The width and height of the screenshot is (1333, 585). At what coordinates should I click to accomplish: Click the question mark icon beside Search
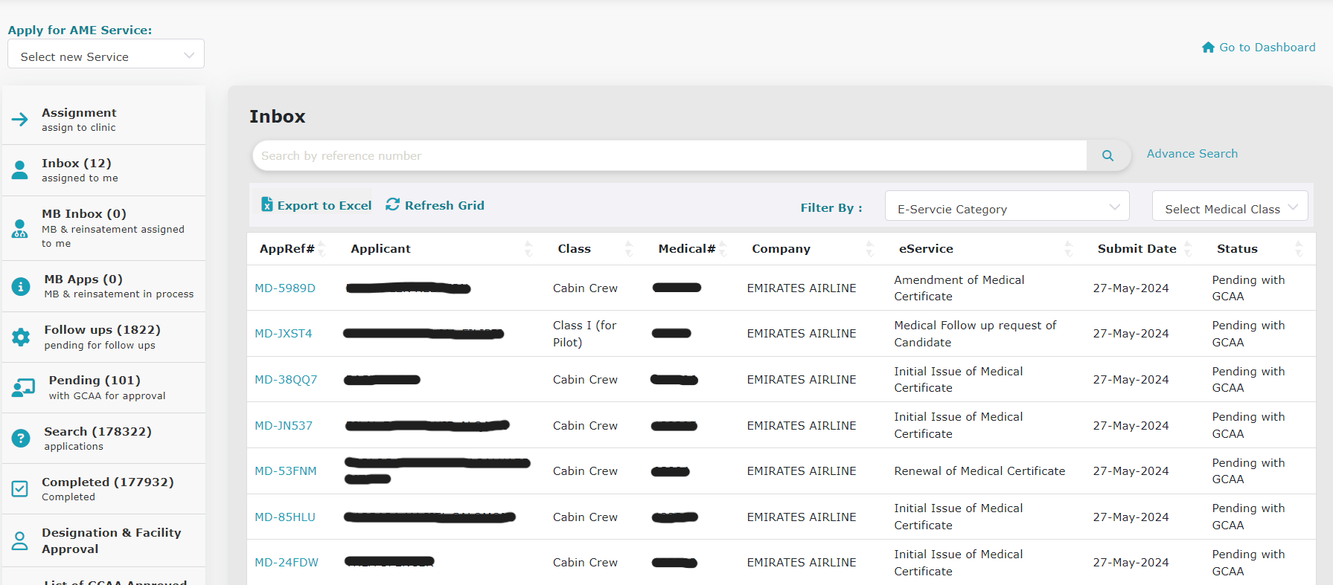[21, 438]
